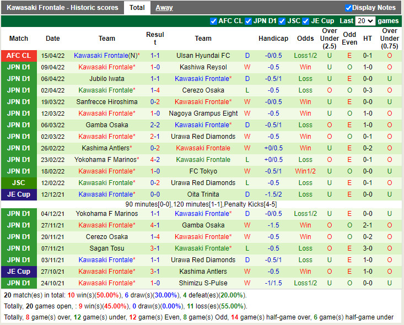This screenshot has width=404, height=325.
Task: Click the -1.5/2 handicap on Oita Trinita row
Action: click(x=273, y=194)
